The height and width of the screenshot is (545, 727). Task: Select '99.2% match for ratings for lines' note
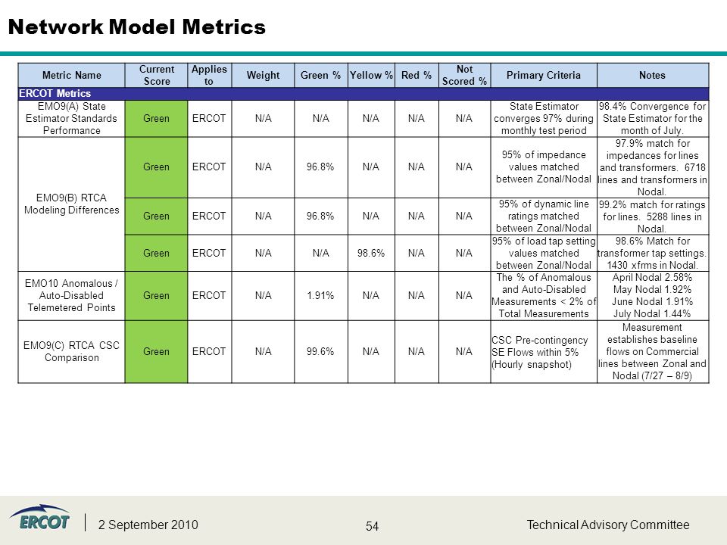click(x=652, y=216)
